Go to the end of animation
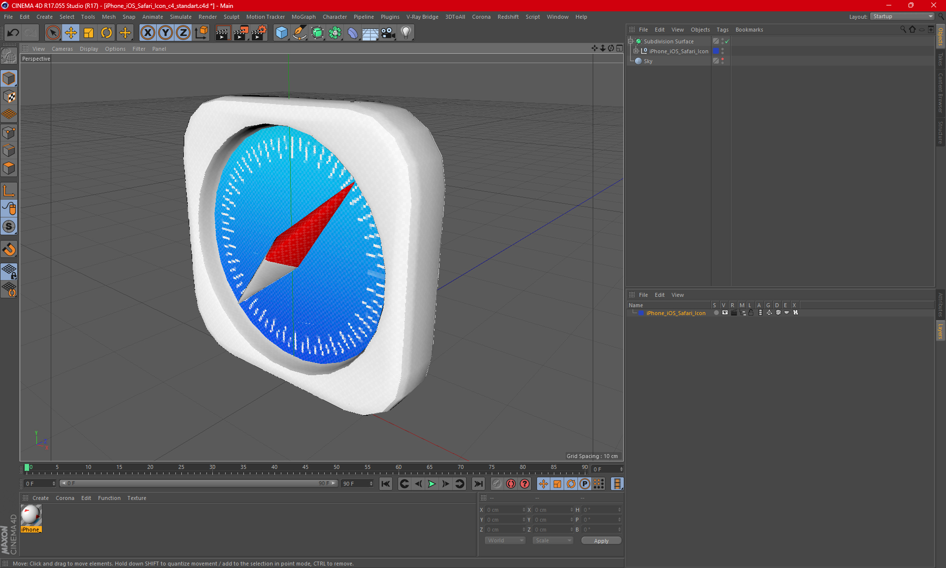This screenshot has width=946, height=568. point(478,484)
